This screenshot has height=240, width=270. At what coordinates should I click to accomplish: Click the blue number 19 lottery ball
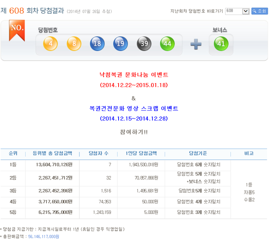pyautogui.click(x=120, y=44)
